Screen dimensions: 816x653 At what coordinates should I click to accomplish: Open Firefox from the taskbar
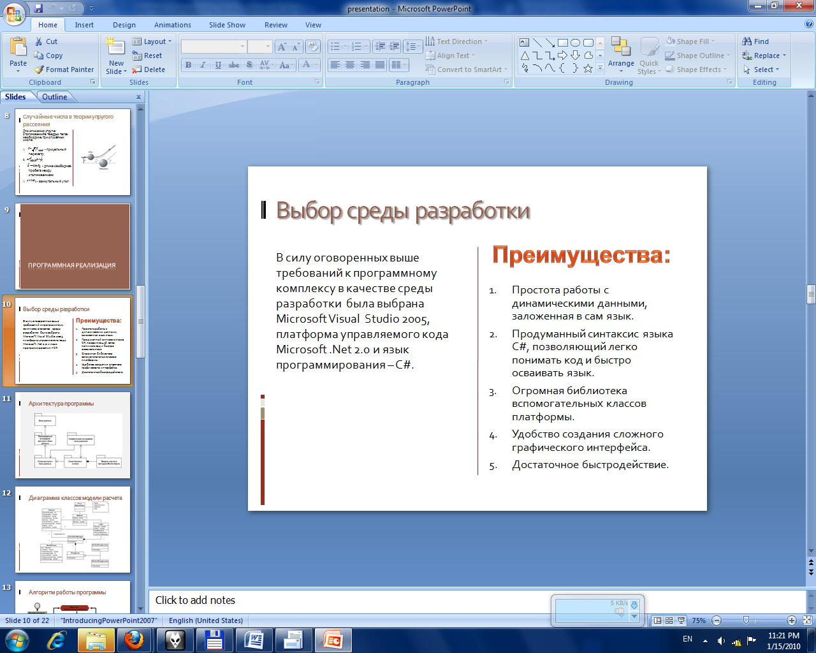click(135, 640)
